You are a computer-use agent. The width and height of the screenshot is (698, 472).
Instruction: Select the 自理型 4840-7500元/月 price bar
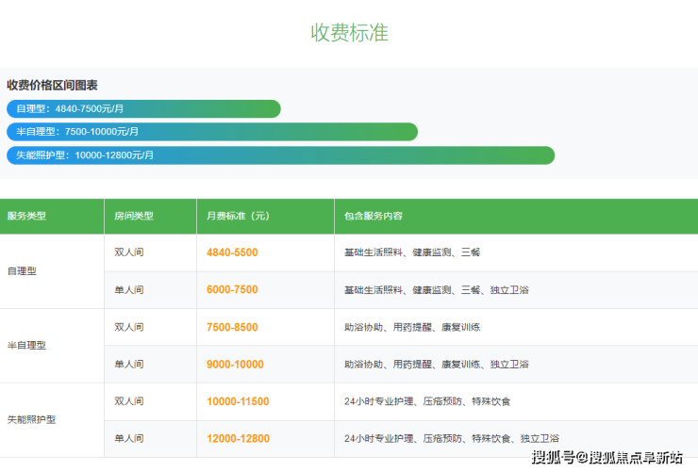click(x=143, y=109)
